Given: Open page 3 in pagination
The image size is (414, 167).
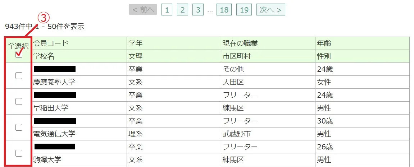Looking at the screenshot, I should point(198,10).
